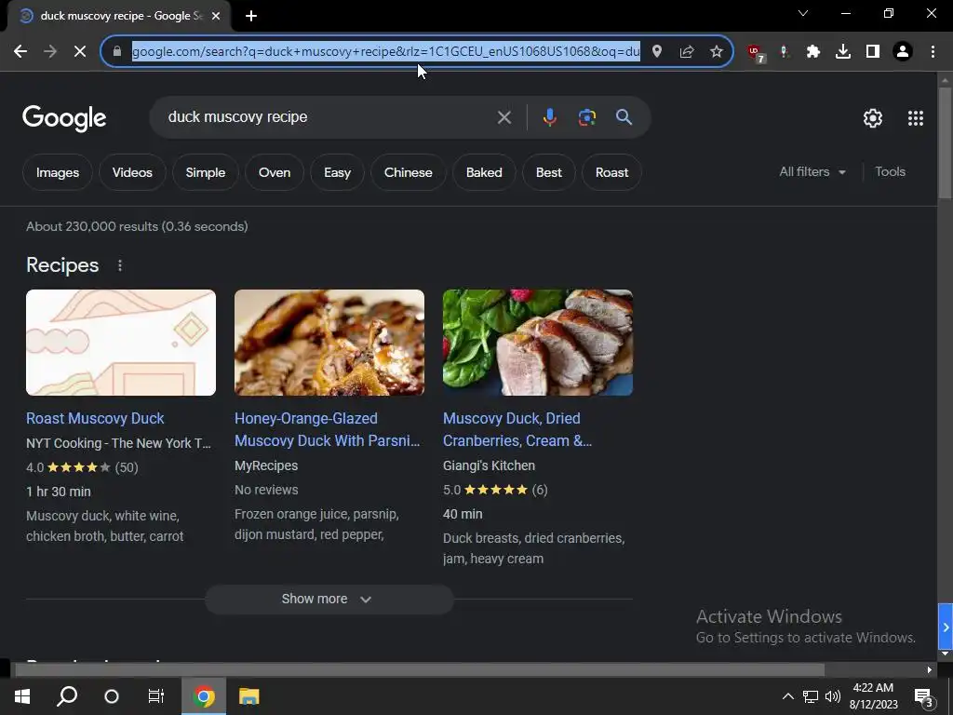Open a new tab
The height and width of the screenshot is (715, 953).
251,16
